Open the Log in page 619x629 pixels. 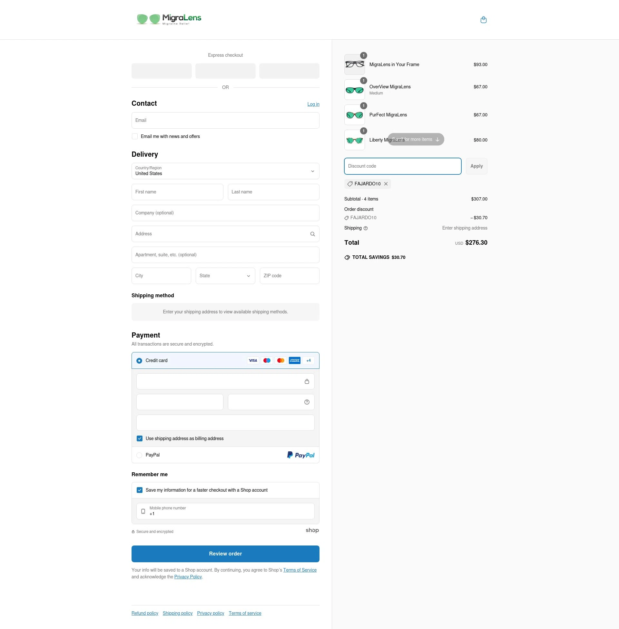tap(313, 104)
